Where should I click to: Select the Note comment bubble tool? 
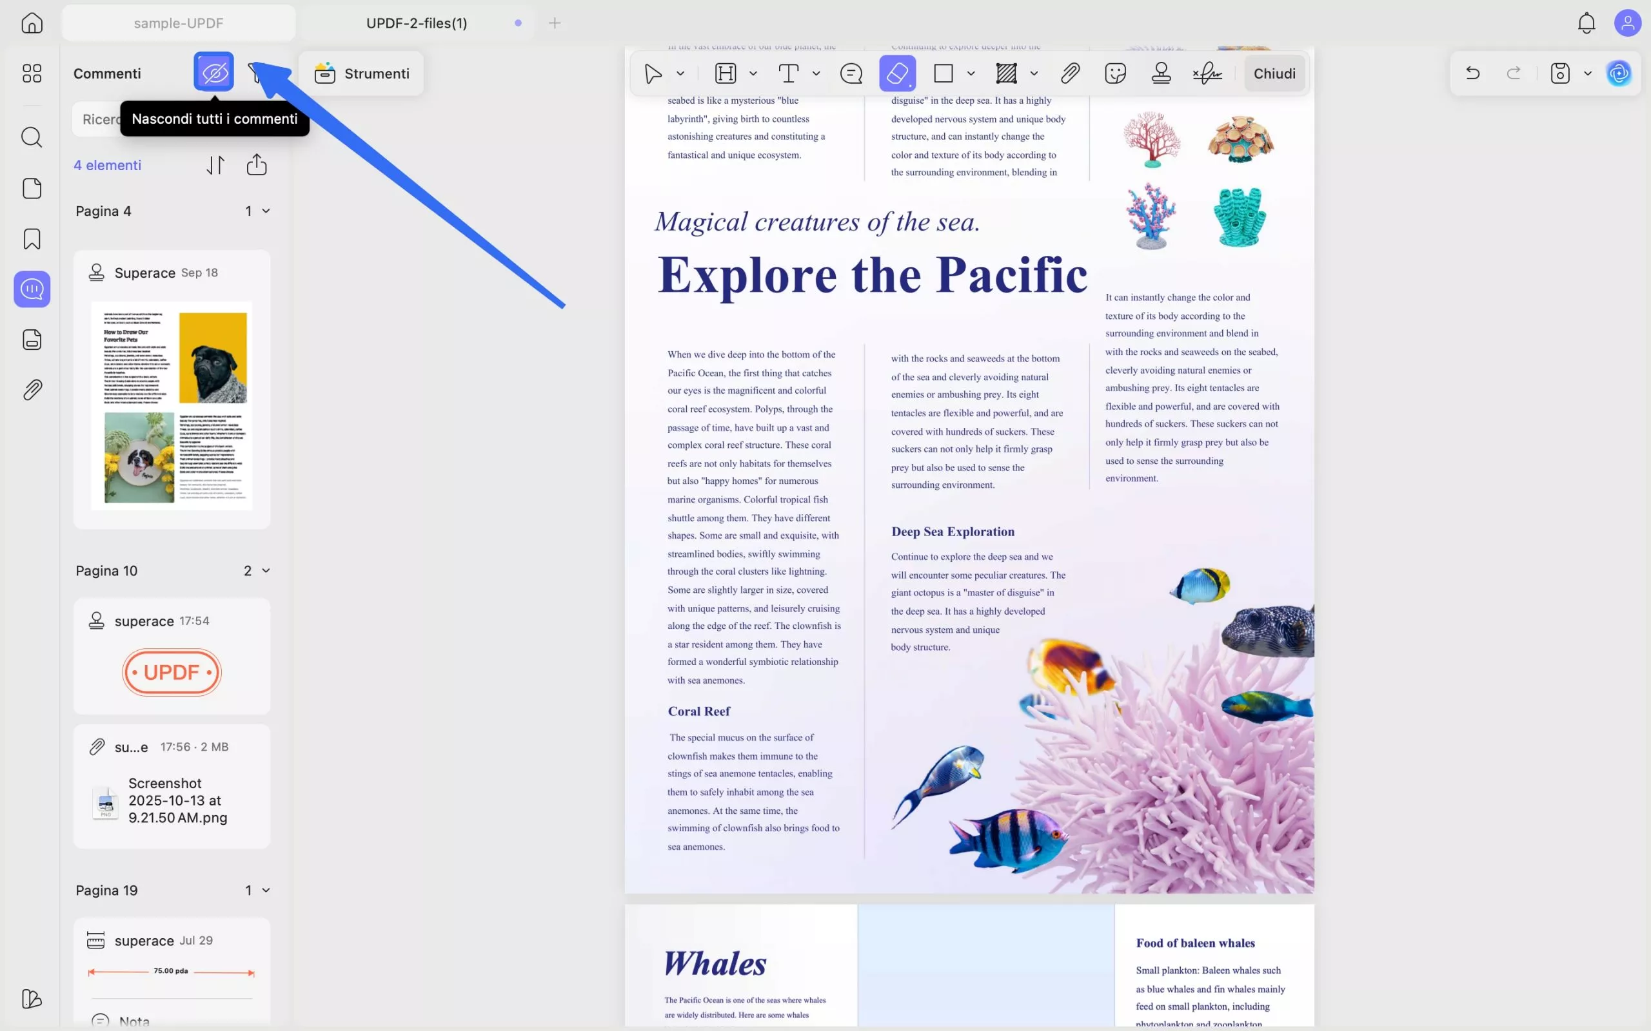851,73
